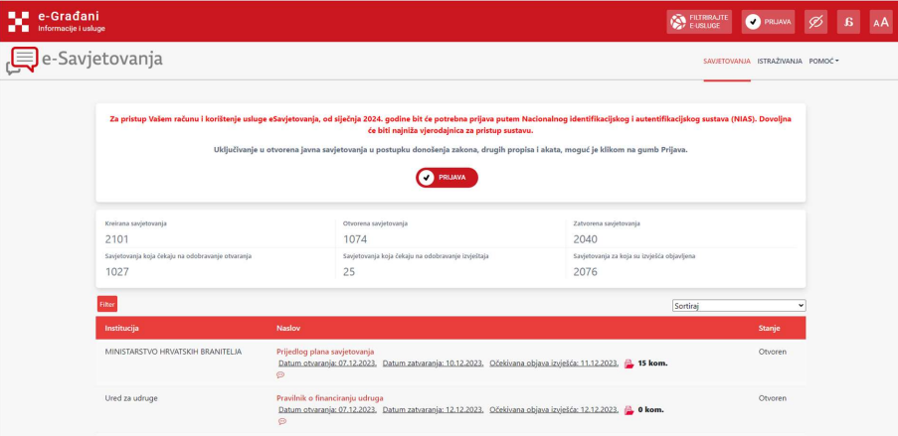Viewport: 898px width, 436px height.
Task: Click the Naslov column header
Action: (287, 328)
